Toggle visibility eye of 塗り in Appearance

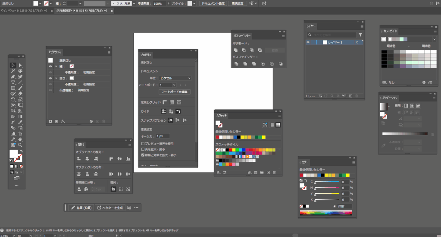pyautogui.click(x=50, y=78)
